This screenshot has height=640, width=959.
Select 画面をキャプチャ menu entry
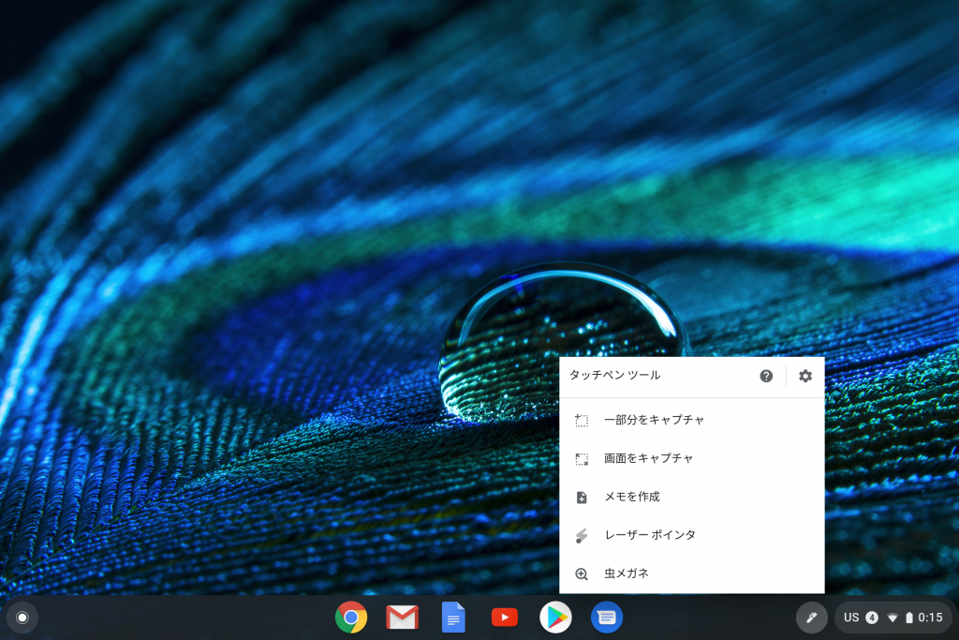click(692, 458)
